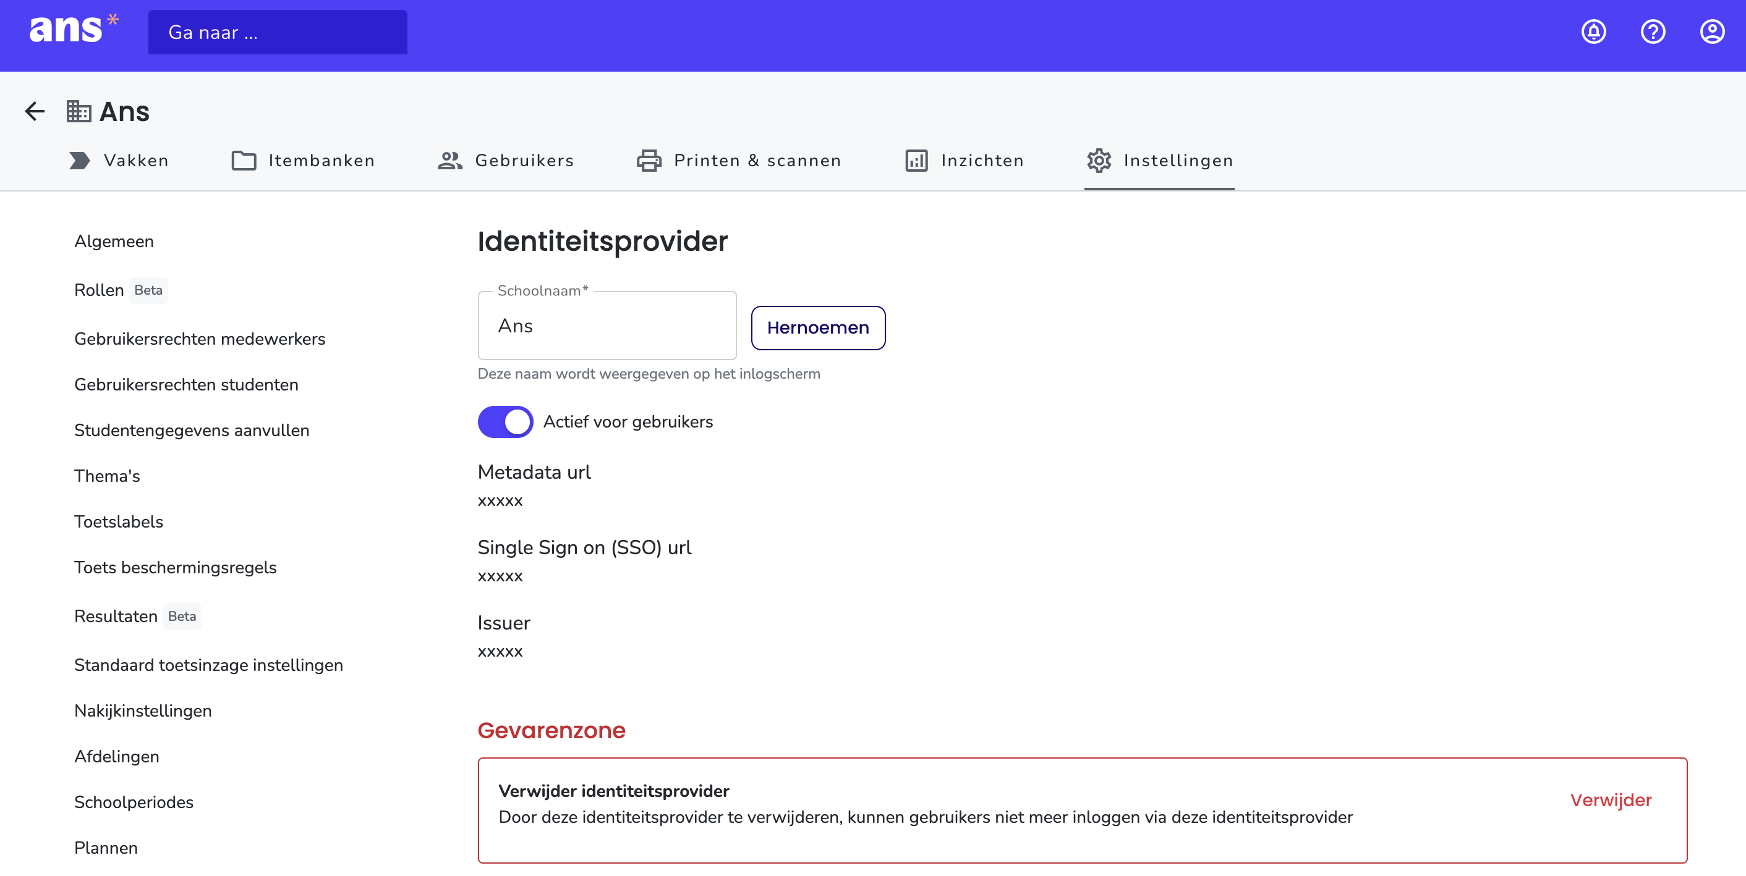Click Verwijder in the Gevarenzone

coord(1611,800)
